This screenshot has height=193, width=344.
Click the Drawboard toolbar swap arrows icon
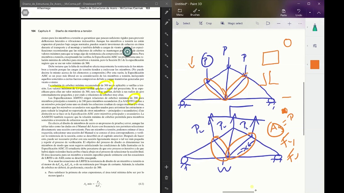[166, 188]
